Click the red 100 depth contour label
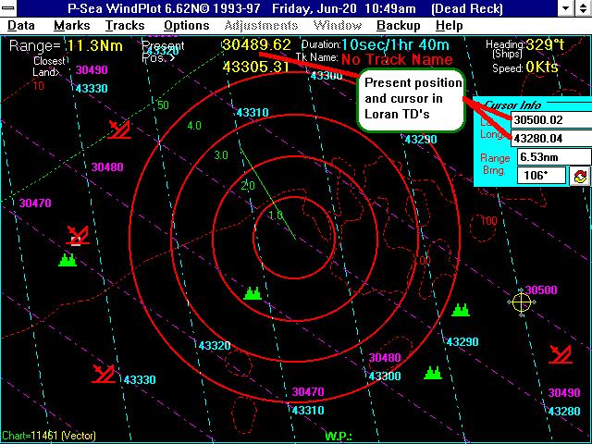 coord(489,220)
